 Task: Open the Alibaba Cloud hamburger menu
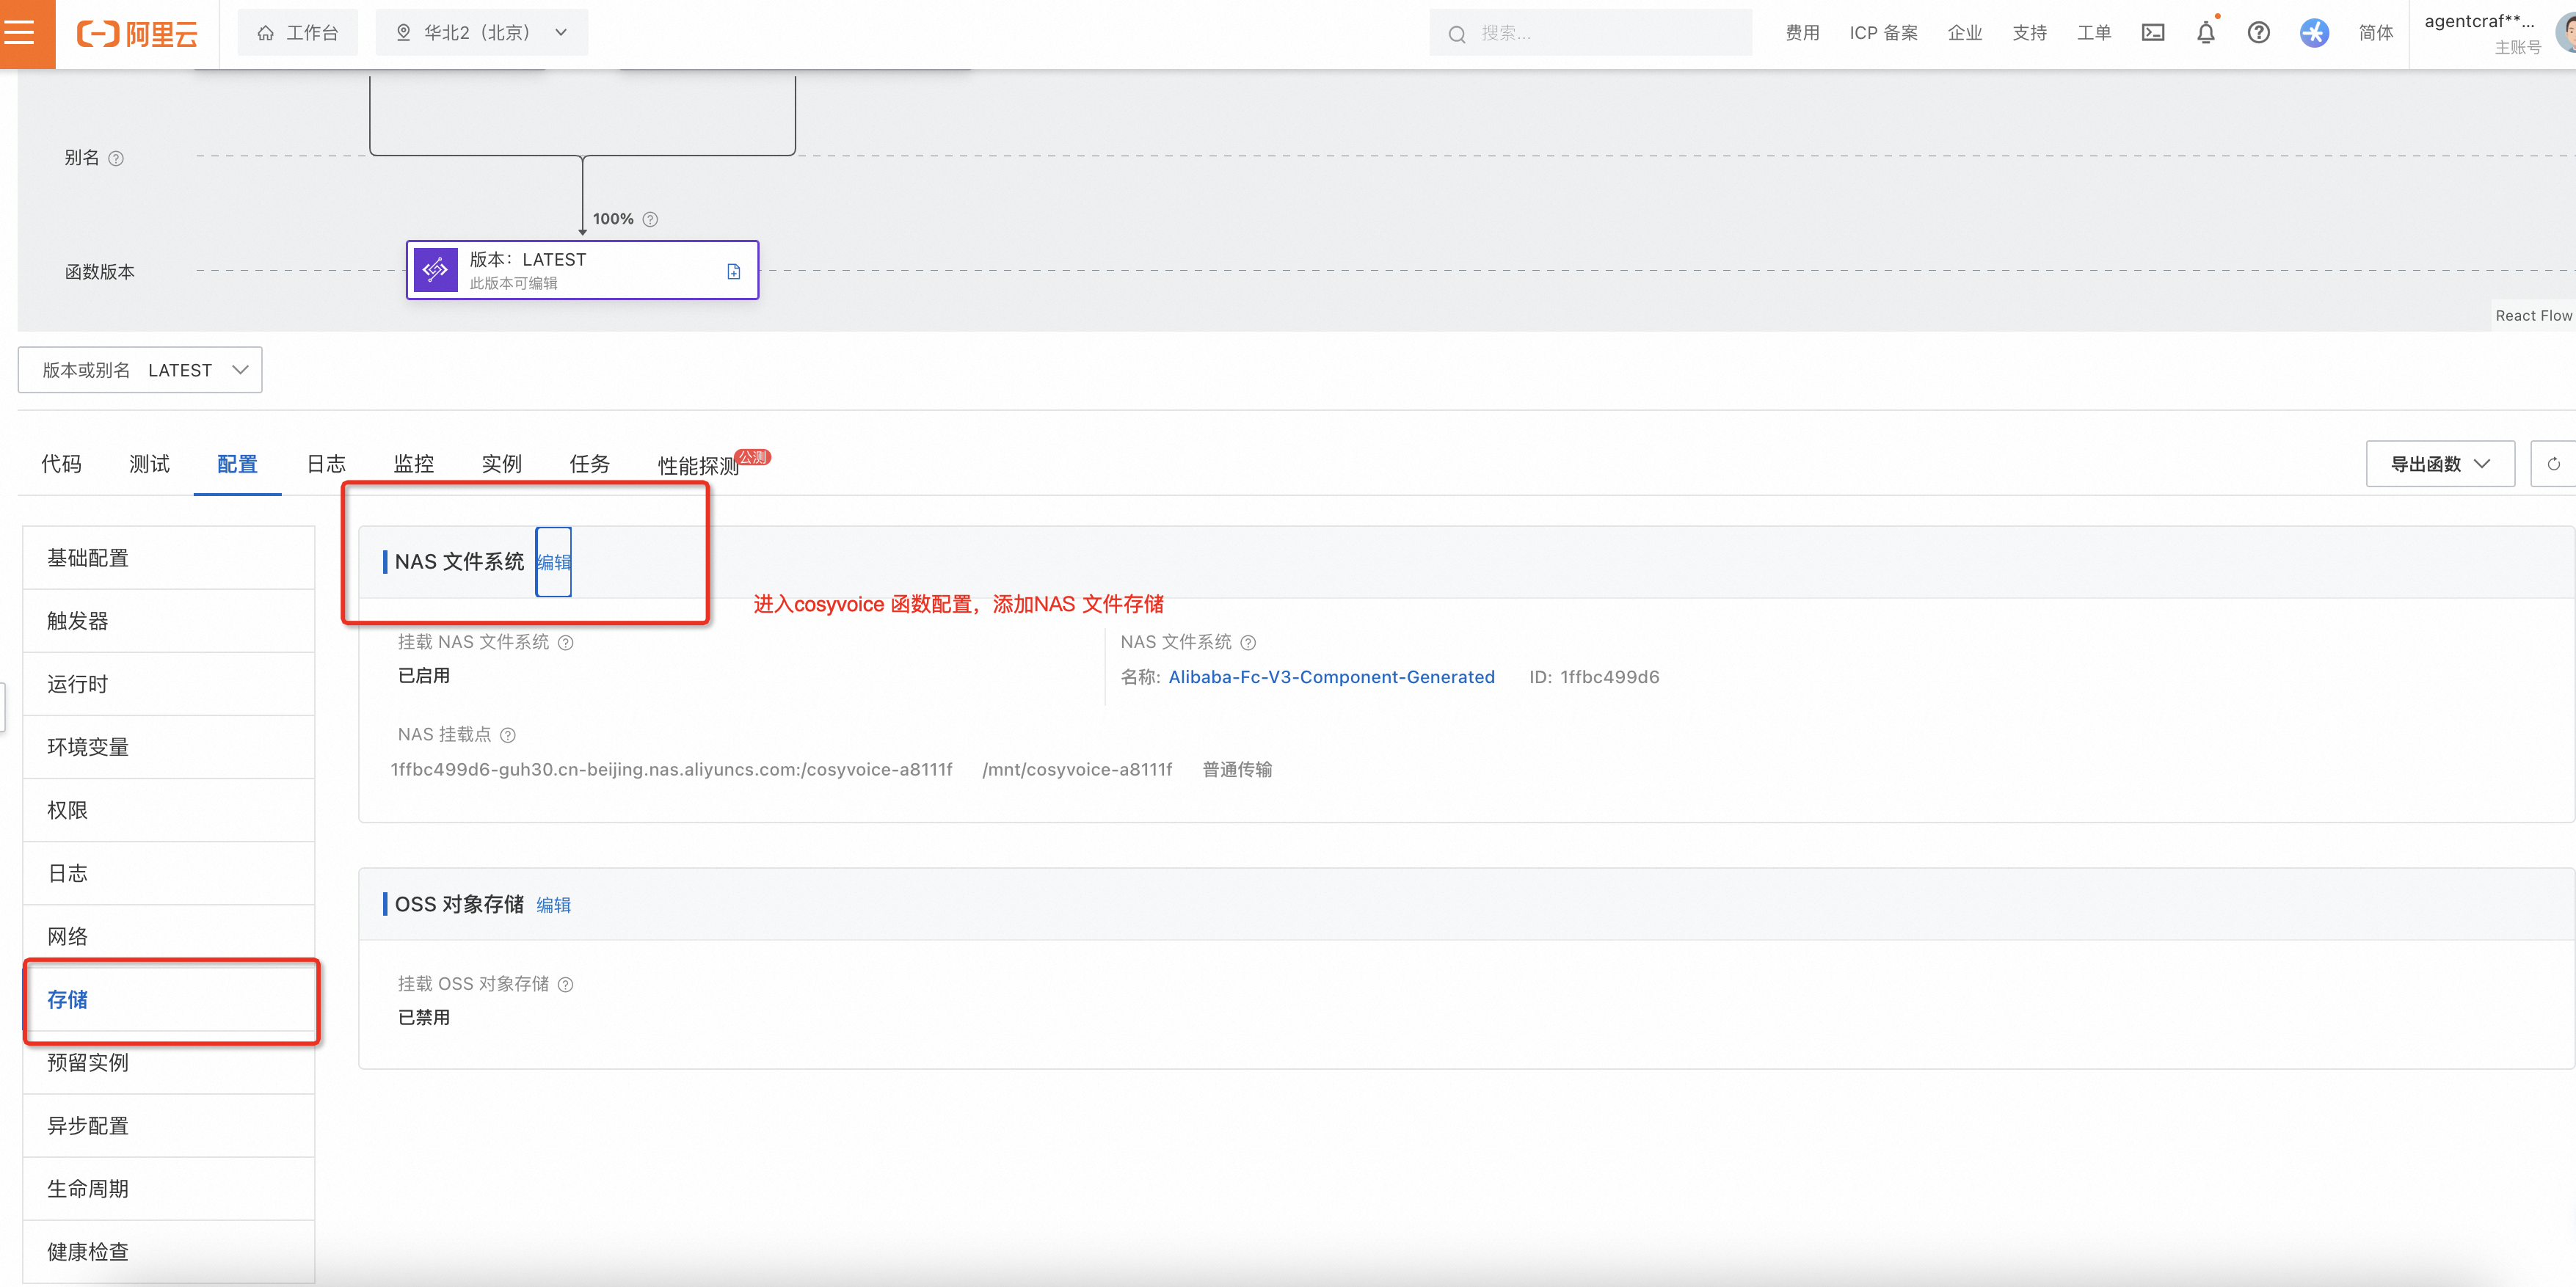(20, 33)
